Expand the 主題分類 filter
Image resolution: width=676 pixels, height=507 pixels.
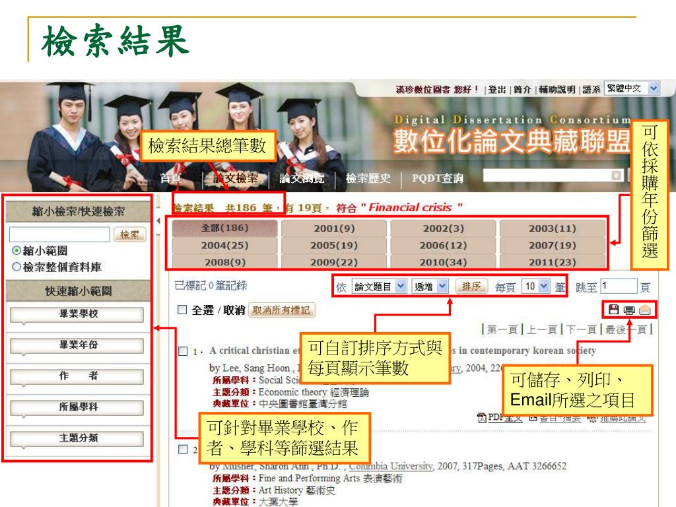pos(77,438)
